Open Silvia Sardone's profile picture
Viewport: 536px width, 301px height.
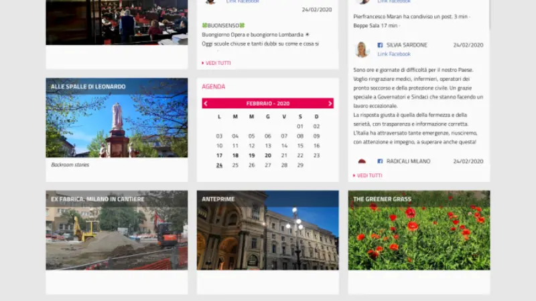point(362,49)
